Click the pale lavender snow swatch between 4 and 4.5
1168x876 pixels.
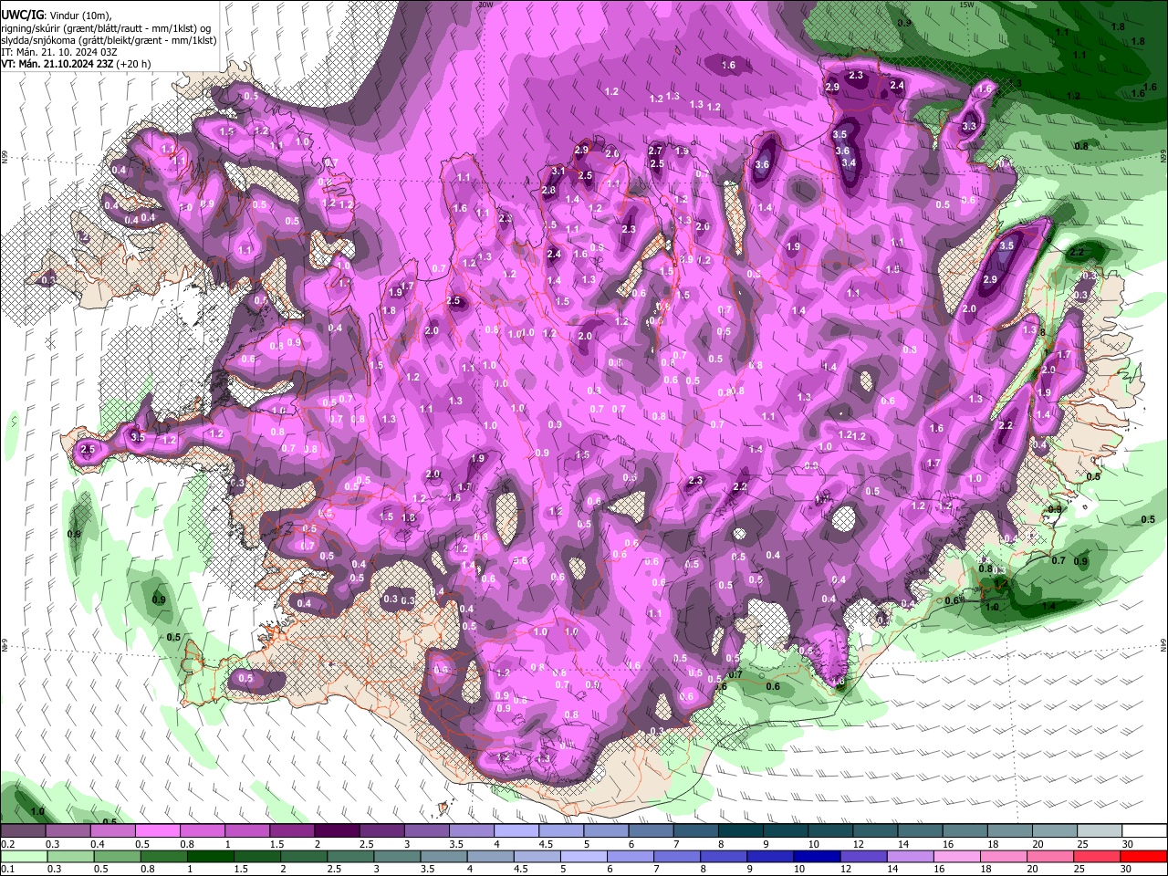[516, 831]
